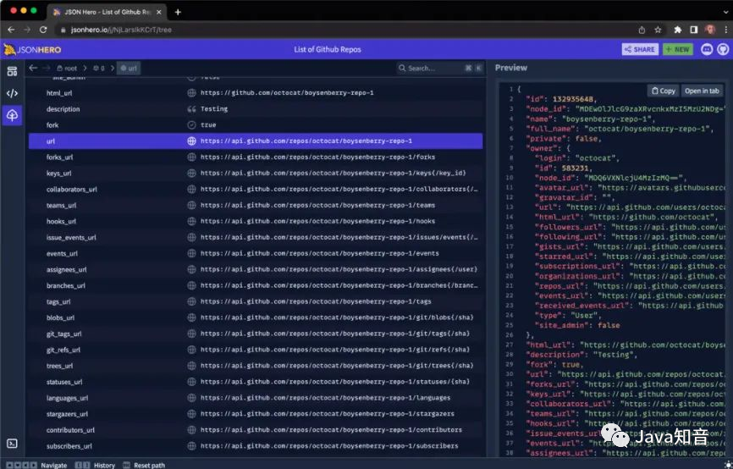Click the browser back arrow
Image resolution: width=733 pixels, height=469 pixels.
coord(11,30)
